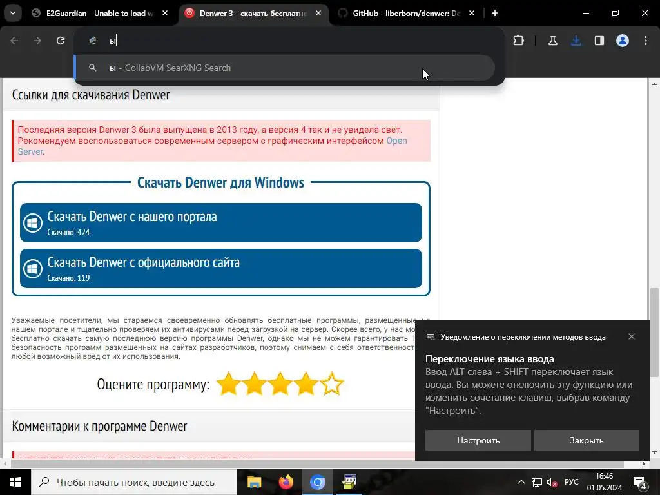This screenshot has height=495, width=660.
Task: Open the Windows Start menu
Action: [x=15, y=482]
